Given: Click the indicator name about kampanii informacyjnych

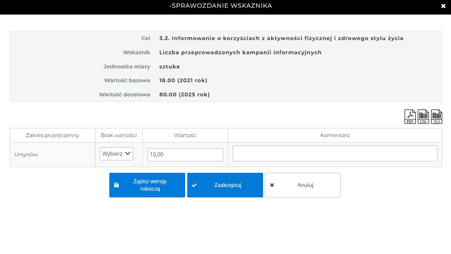Looking at the screenshot, I should (x=240, y=53).
